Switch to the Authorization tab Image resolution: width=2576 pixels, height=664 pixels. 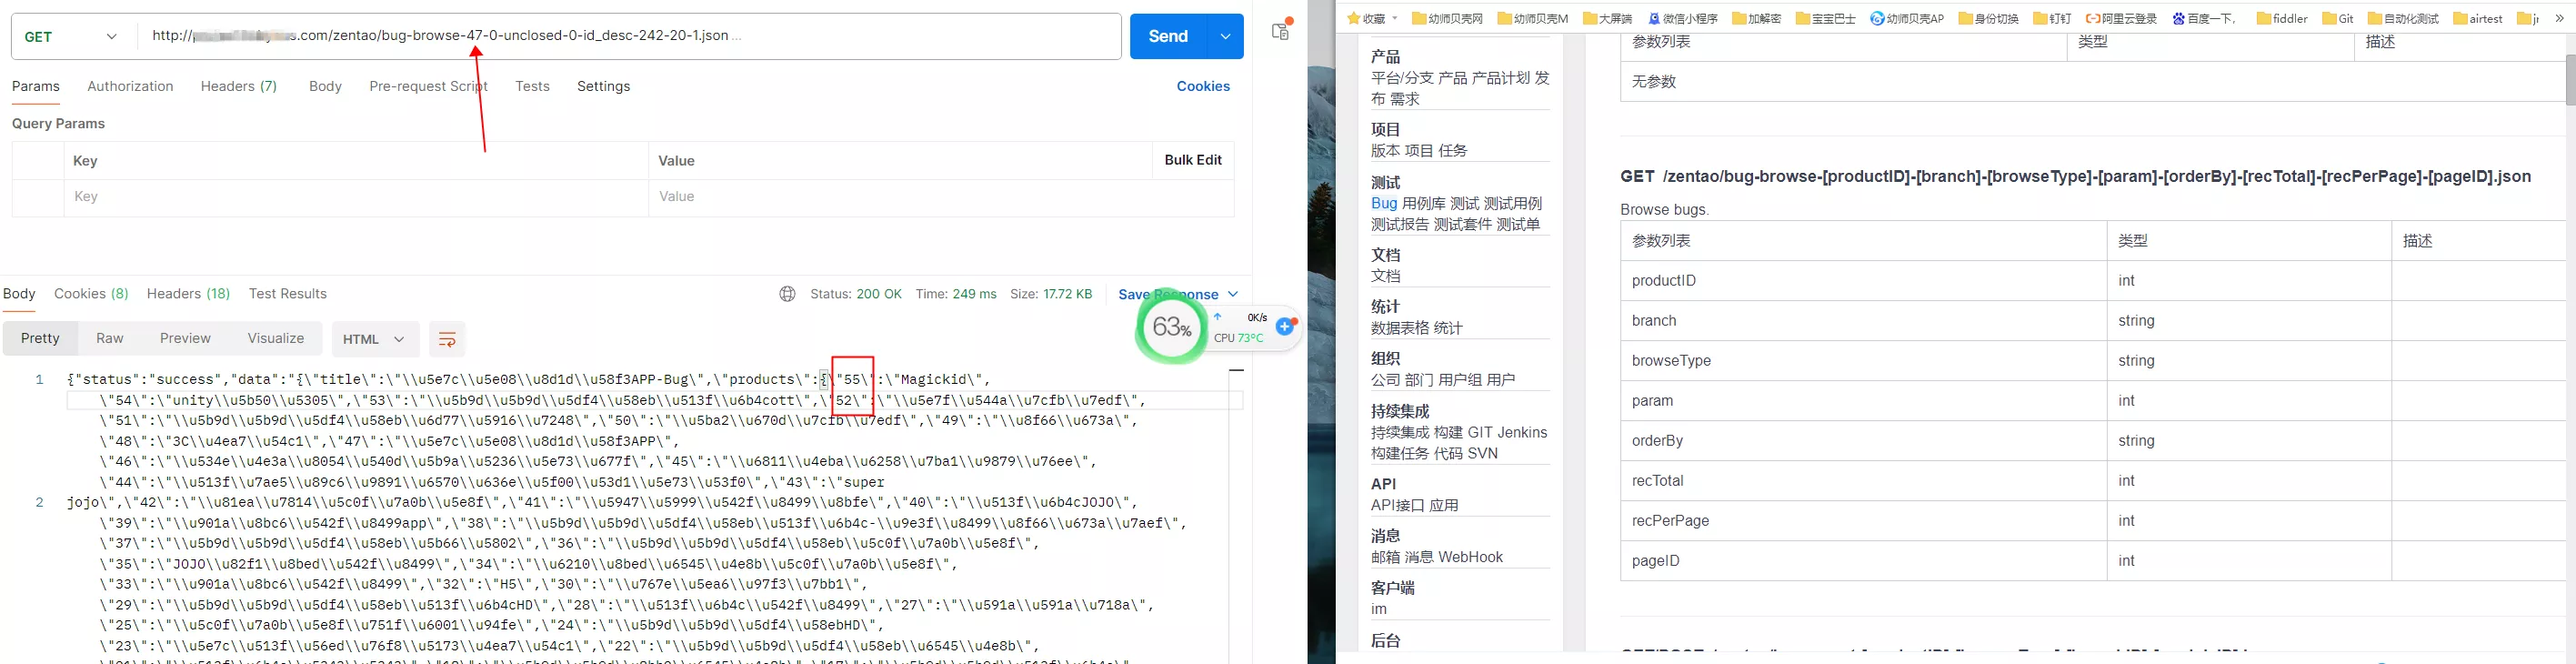click(x=130, y=86)
